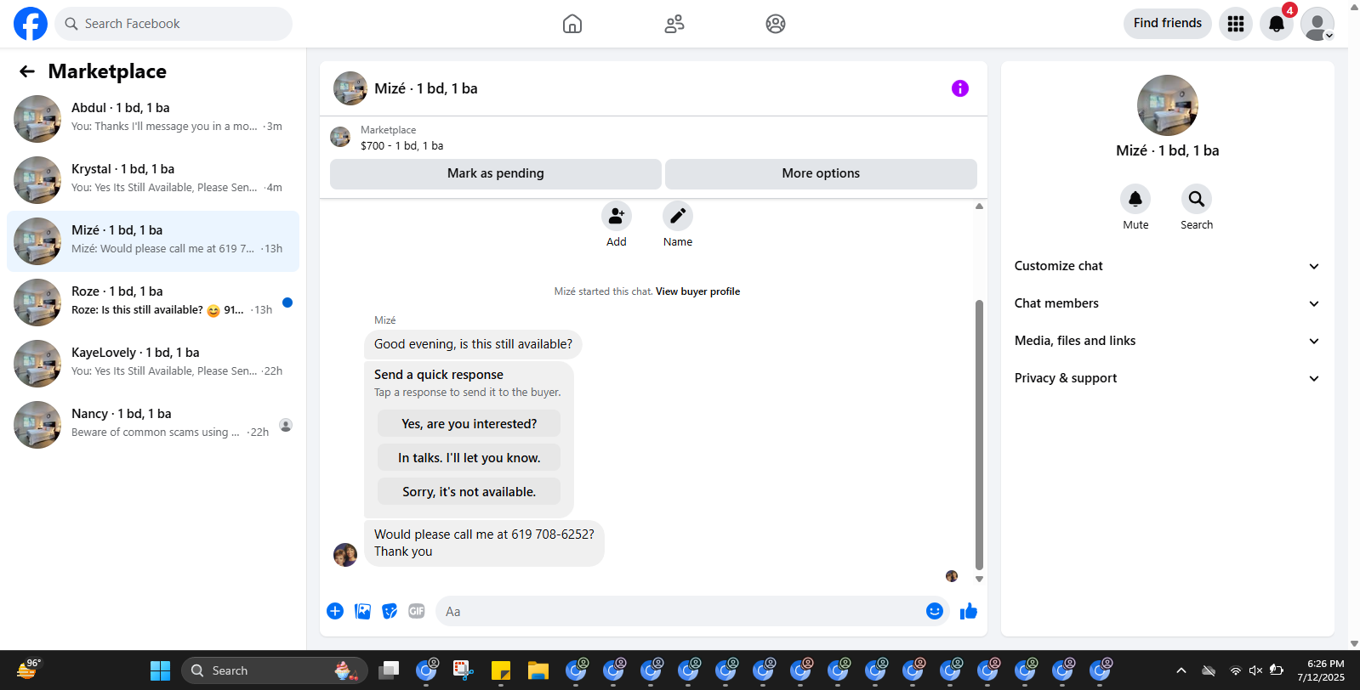Click Find friends button
The height and width of the screenshot is (690, 1360).
pos(1168,23)
